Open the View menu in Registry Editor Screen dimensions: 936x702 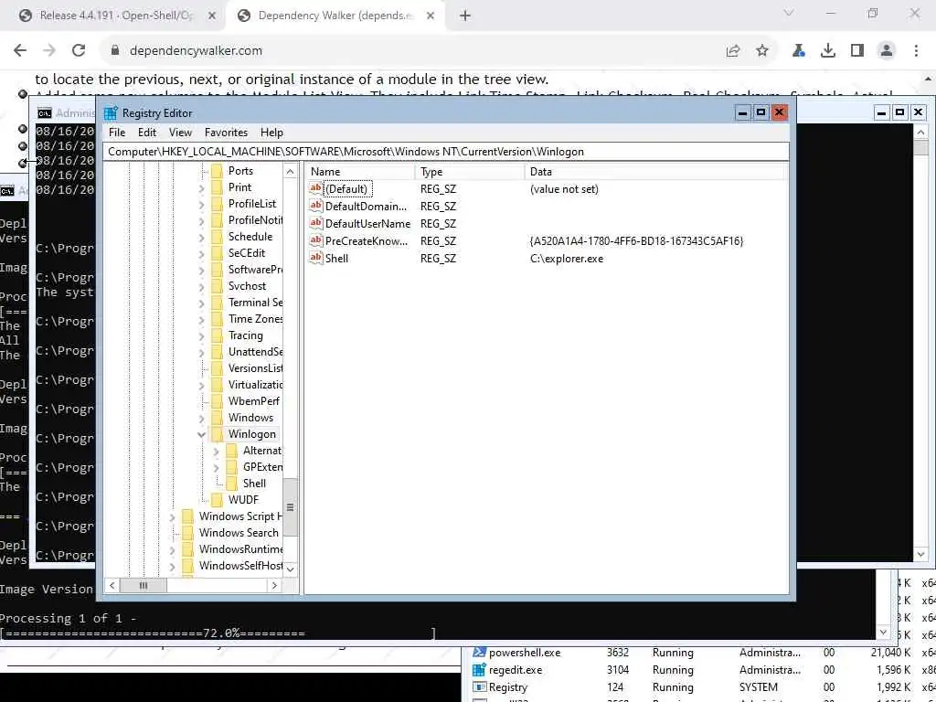[180, 133]
